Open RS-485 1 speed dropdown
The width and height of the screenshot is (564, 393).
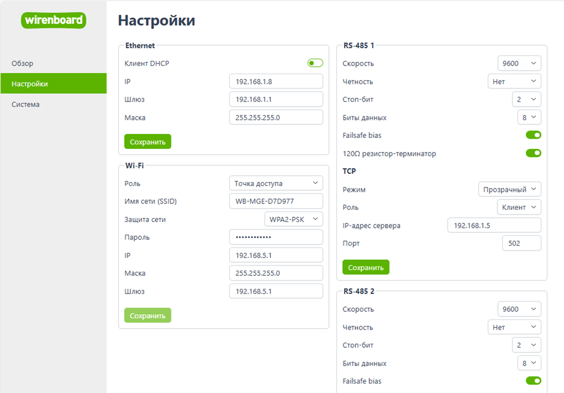(x=519, y=63)
